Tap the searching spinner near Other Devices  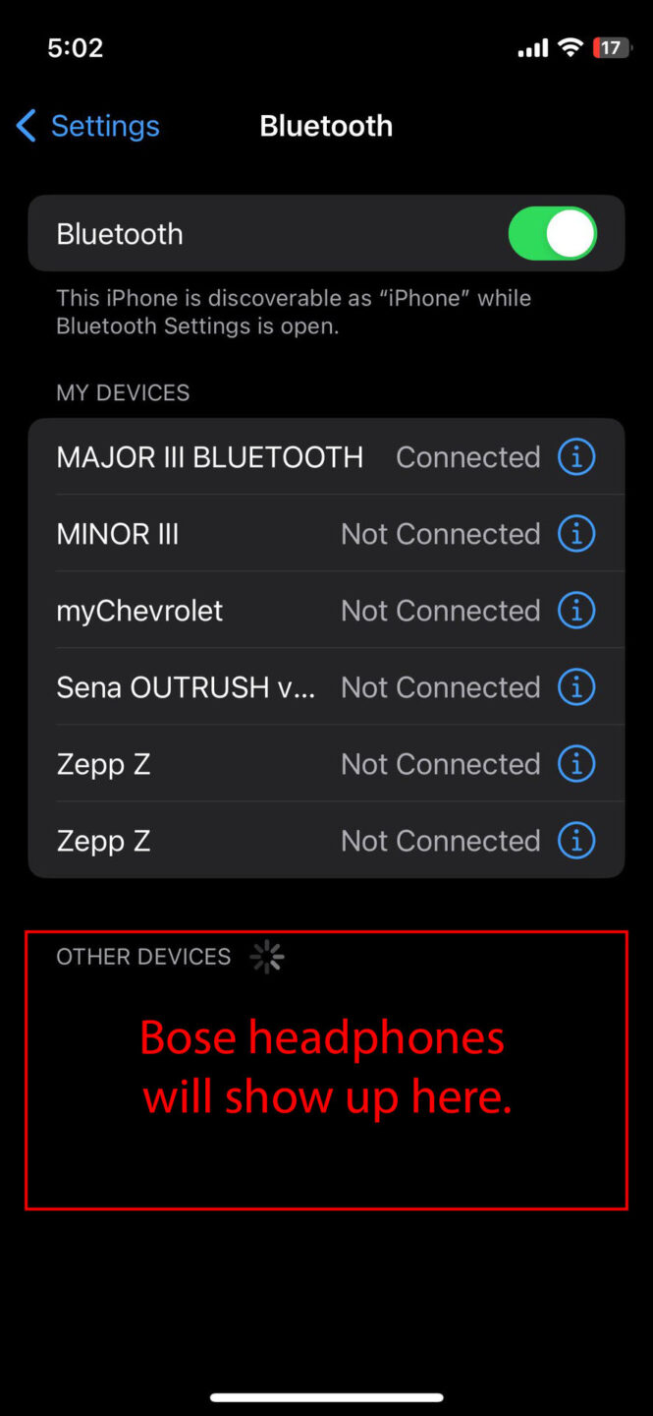coord(267,957)
